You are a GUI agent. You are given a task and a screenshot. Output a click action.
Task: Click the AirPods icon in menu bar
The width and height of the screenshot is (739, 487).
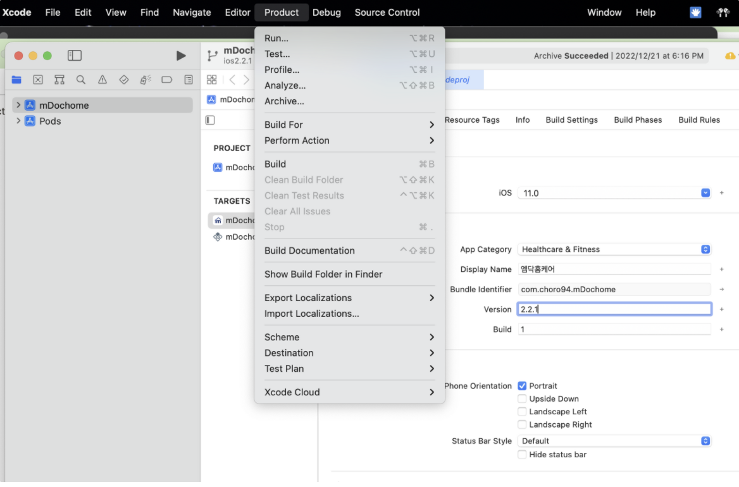pos(723,12)
